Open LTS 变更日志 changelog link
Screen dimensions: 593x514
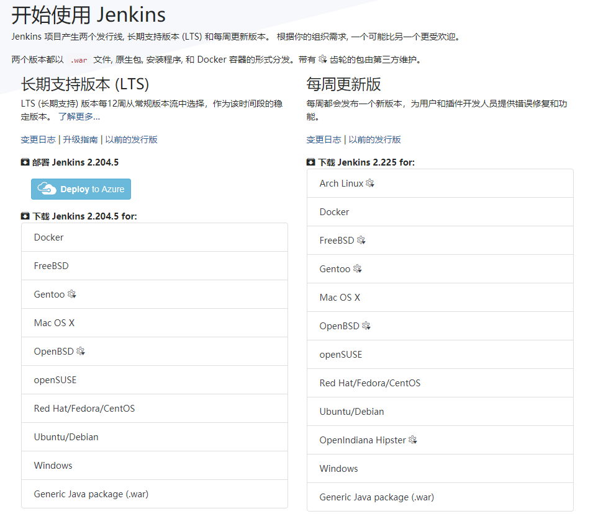pos(38,140)
